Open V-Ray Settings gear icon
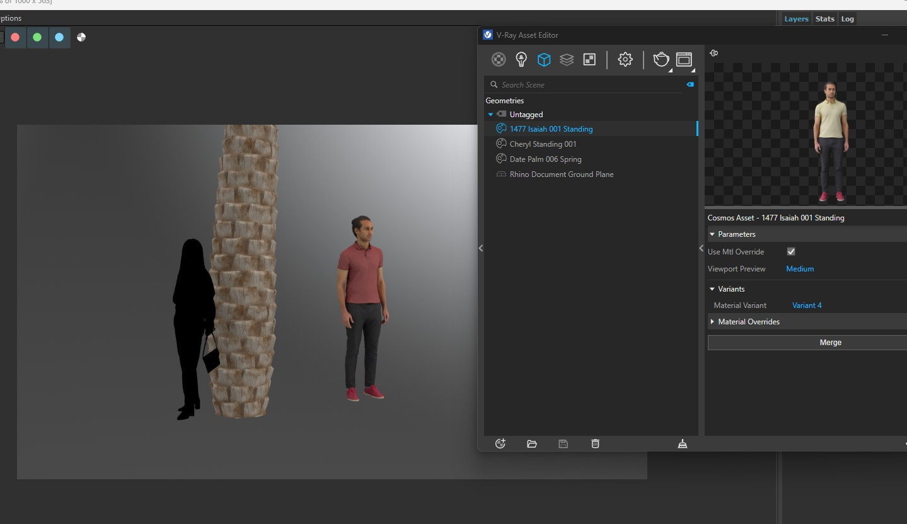 point(625,60)
